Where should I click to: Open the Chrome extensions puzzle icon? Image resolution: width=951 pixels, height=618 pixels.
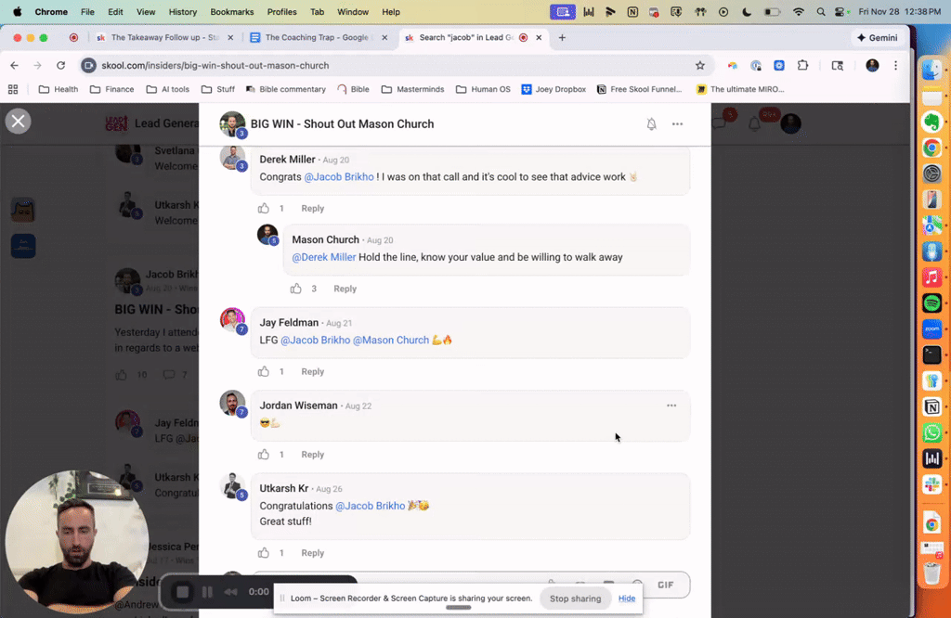[x=802, y=66]
